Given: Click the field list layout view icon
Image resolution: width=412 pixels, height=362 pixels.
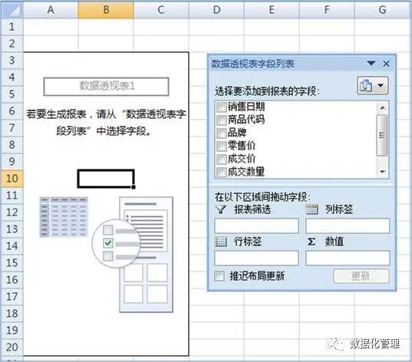Looking at the screenshot, I should point(367,86).
